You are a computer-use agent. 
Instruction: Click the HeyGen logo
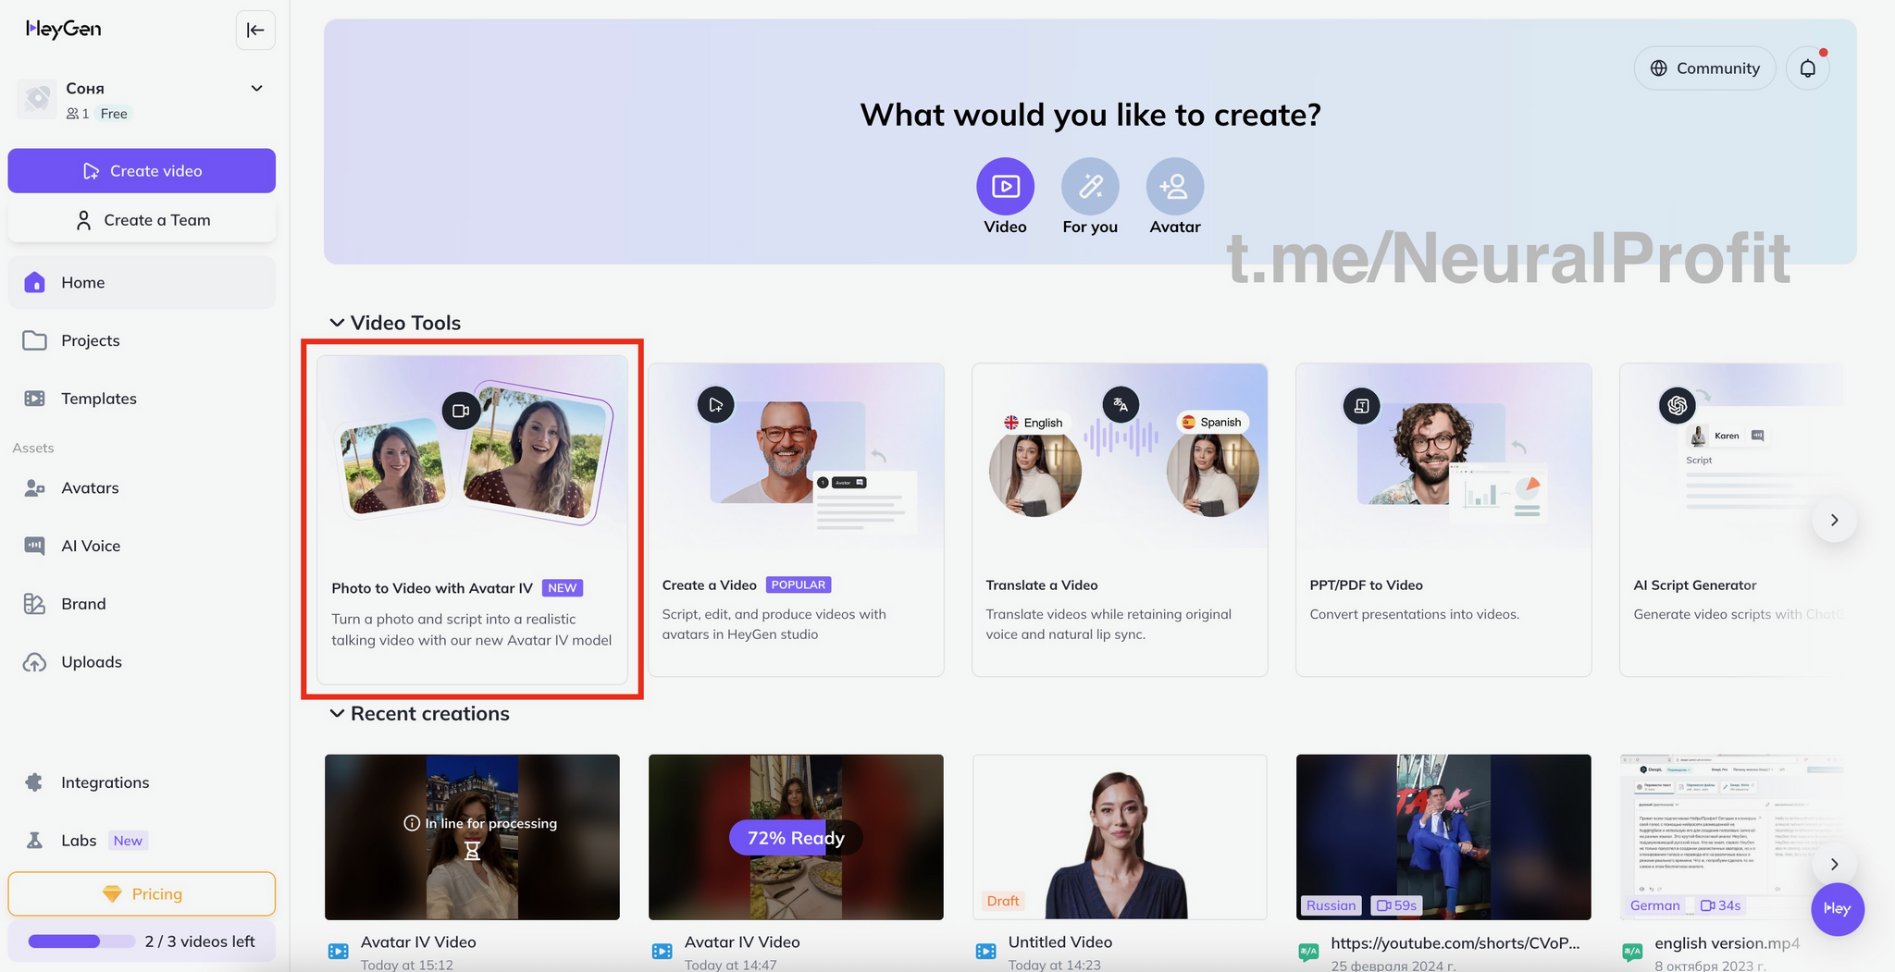63,29
